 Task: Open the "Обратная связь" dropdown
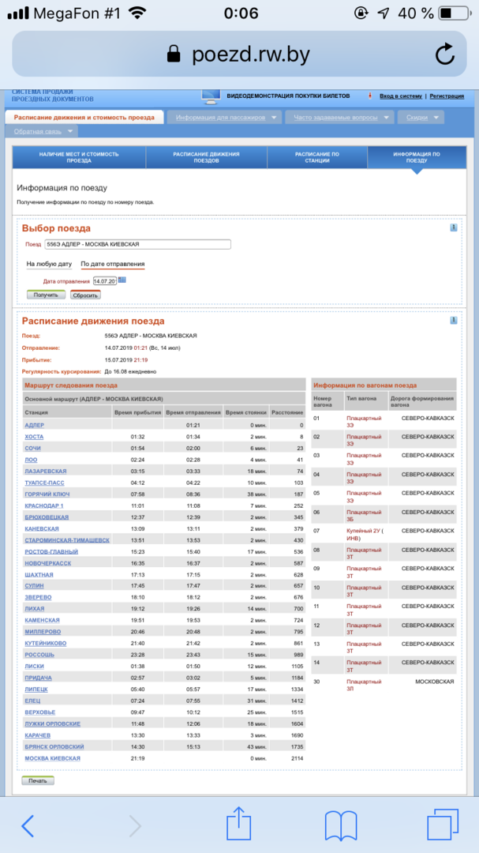44,132
